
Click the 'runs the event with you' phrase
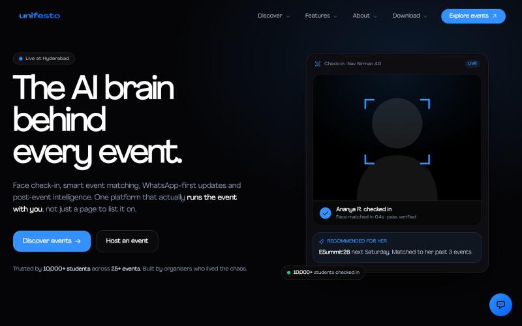(x=125, y=203)
